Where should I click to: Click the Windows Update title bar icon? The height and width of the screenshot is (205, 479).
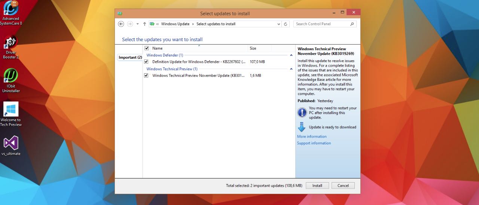coord(120,13)
